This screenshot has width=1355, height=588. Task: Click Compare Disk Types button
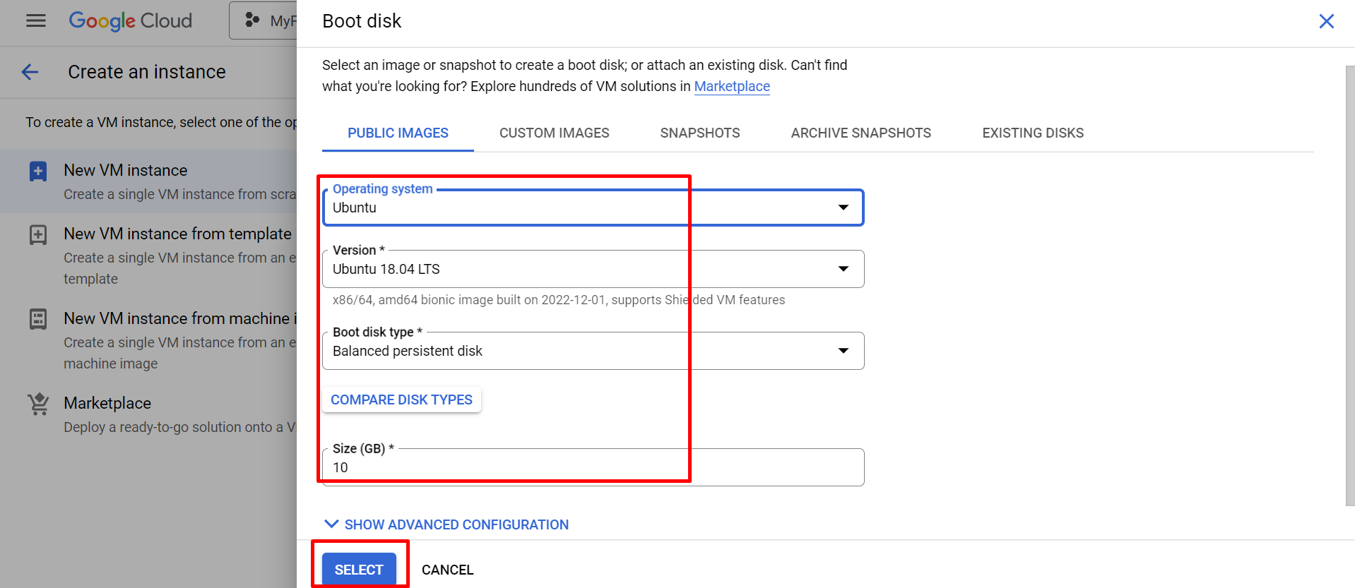(401, 400)
